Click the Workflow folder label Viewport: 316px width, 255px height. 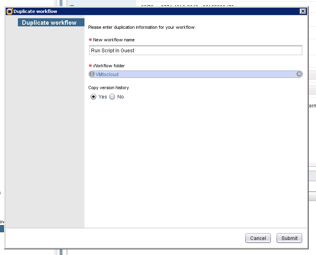109,66
